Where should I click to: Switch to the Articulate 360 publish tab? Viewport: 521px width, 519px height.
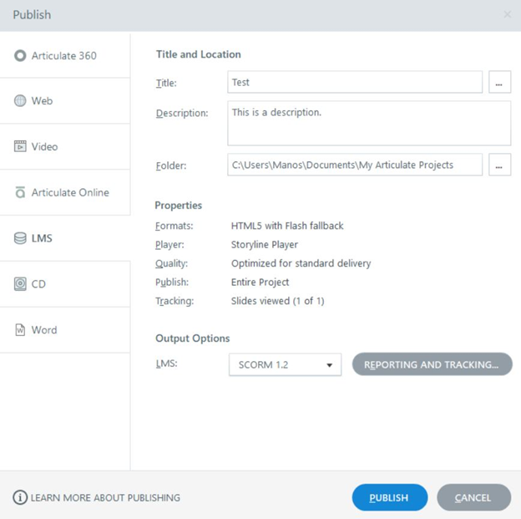coord(65,55)
